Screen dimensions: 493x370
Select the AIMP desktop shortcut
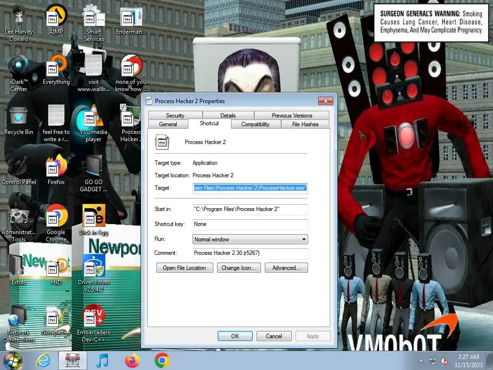(x=56, y=20)
